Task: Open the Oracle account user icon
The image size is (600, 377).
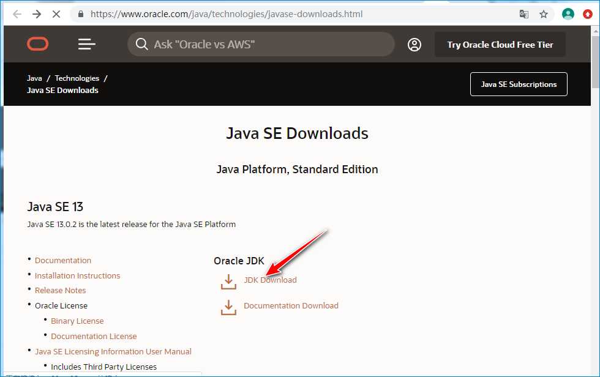Action: coord(414,45)
